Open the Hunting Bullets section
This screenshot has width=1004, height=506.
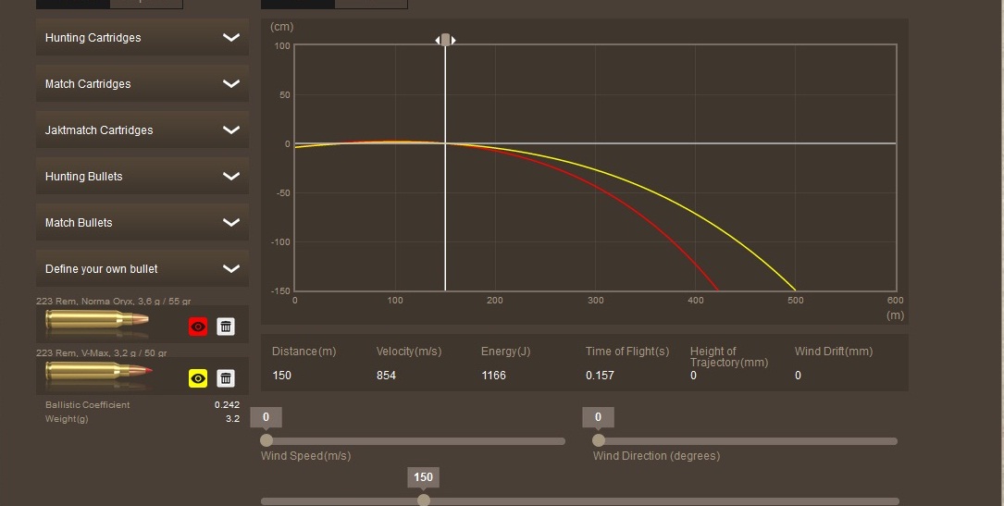84,177
